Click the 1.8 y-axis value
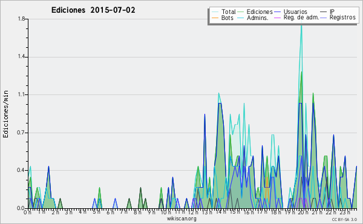The width and height of the screenshot is (363, 224). pyautogui.click(x=21, y=19)
